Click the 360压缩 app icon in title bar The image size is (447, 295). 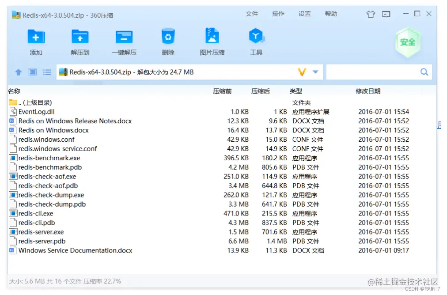click(16, 15)
